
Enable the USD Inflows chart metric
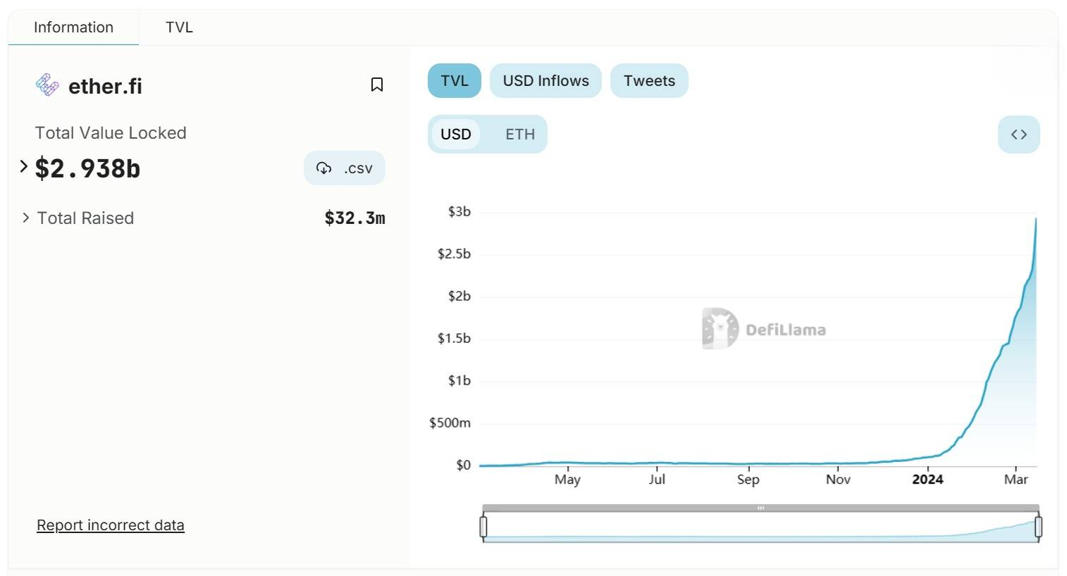pos(545,81)
